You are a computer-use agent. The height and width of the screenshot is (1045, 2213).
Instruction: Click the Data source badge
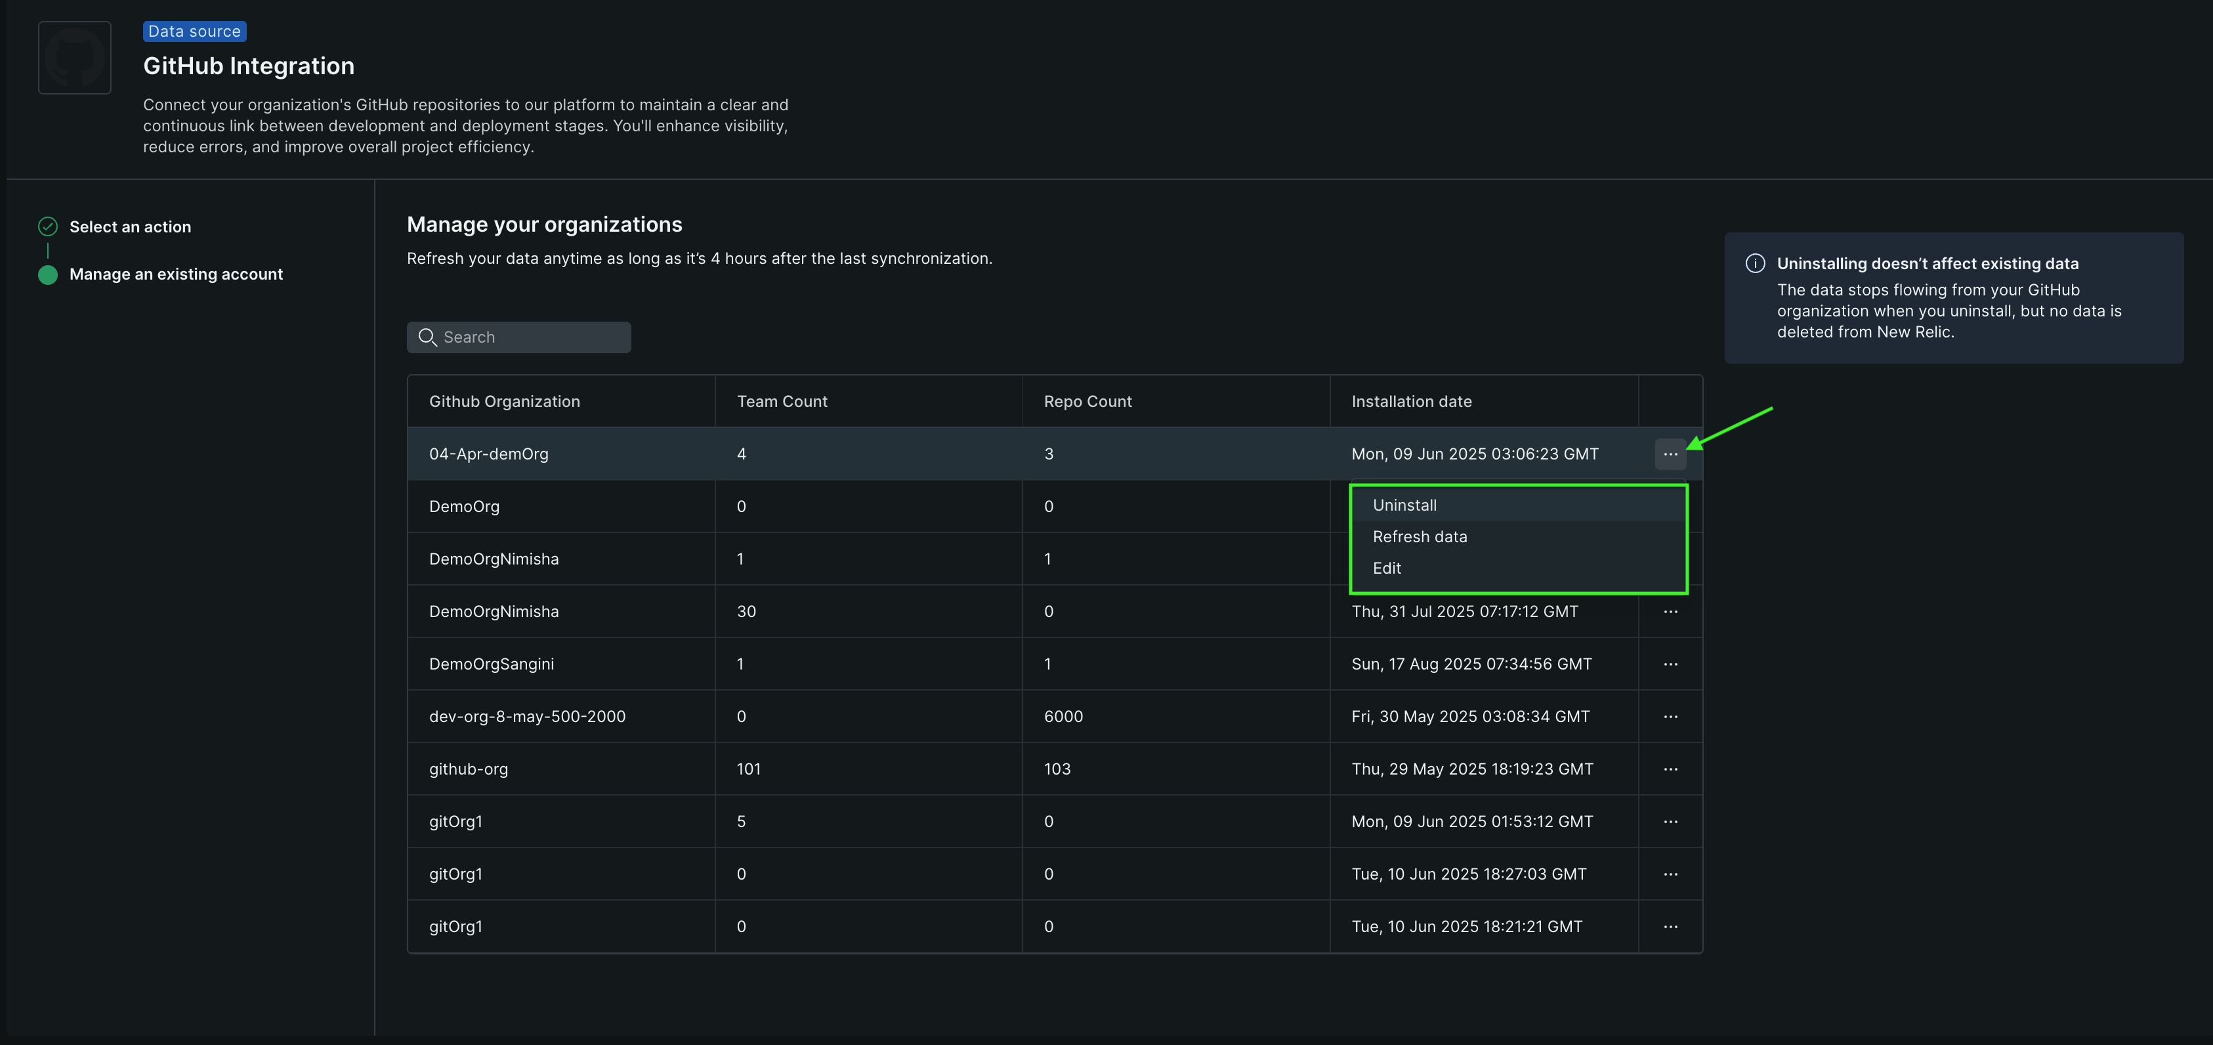pos(194,31)
